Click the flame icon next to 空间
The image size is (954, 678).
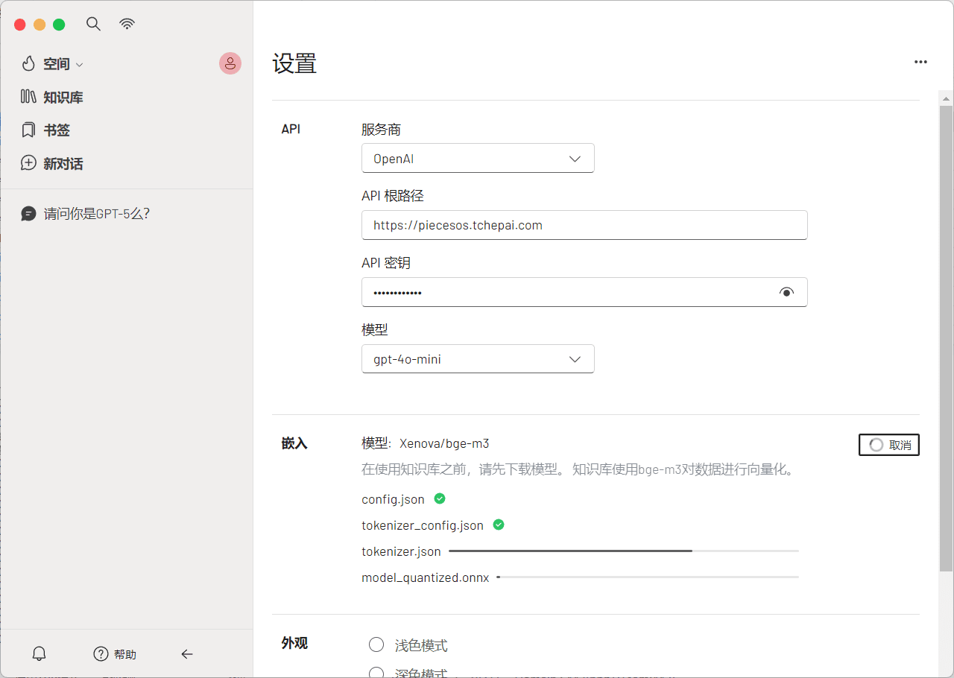click(x=28, y=64)
